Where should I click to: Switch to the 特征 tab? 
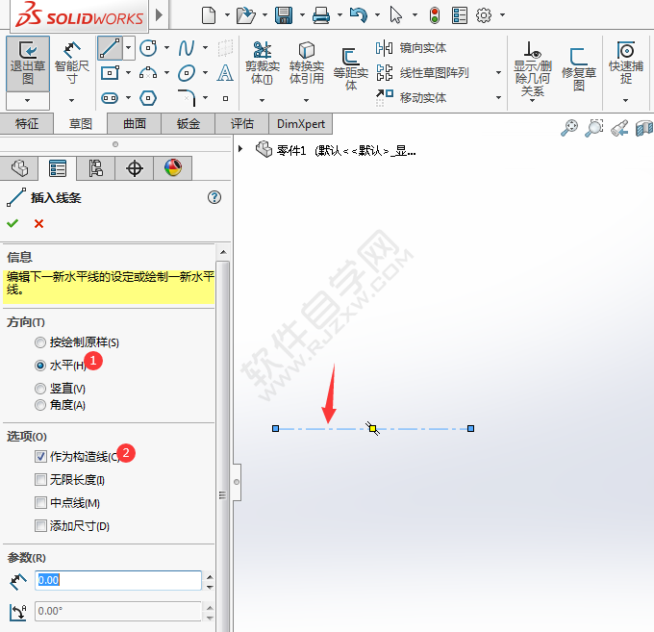pyautogui.click(x=27, y=124)
